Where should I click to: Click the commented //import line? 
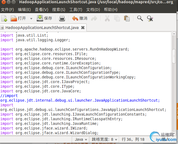tap(9, 96)
